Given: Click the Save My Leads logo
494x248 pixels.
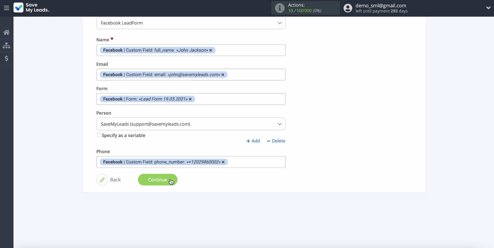Looking at the screenshot, I should (x=31, y=8).
